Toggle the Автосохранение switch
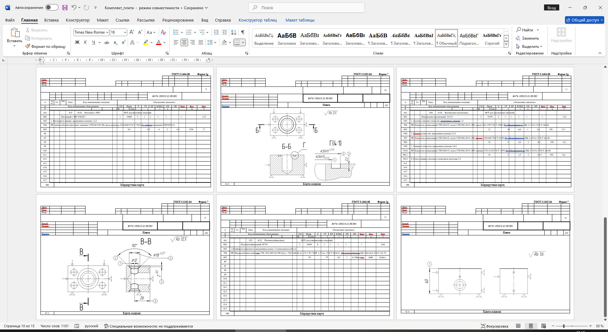This screenshot has width=608, height=332. click(52, 8)
